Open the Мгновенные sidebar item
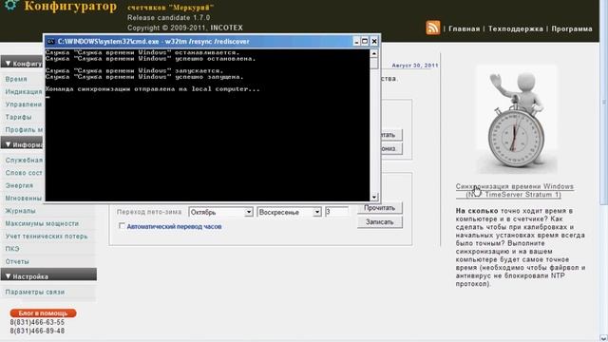The width and height of the screenshot is (608, 342). pyautogui.click(x=23, y=199)
